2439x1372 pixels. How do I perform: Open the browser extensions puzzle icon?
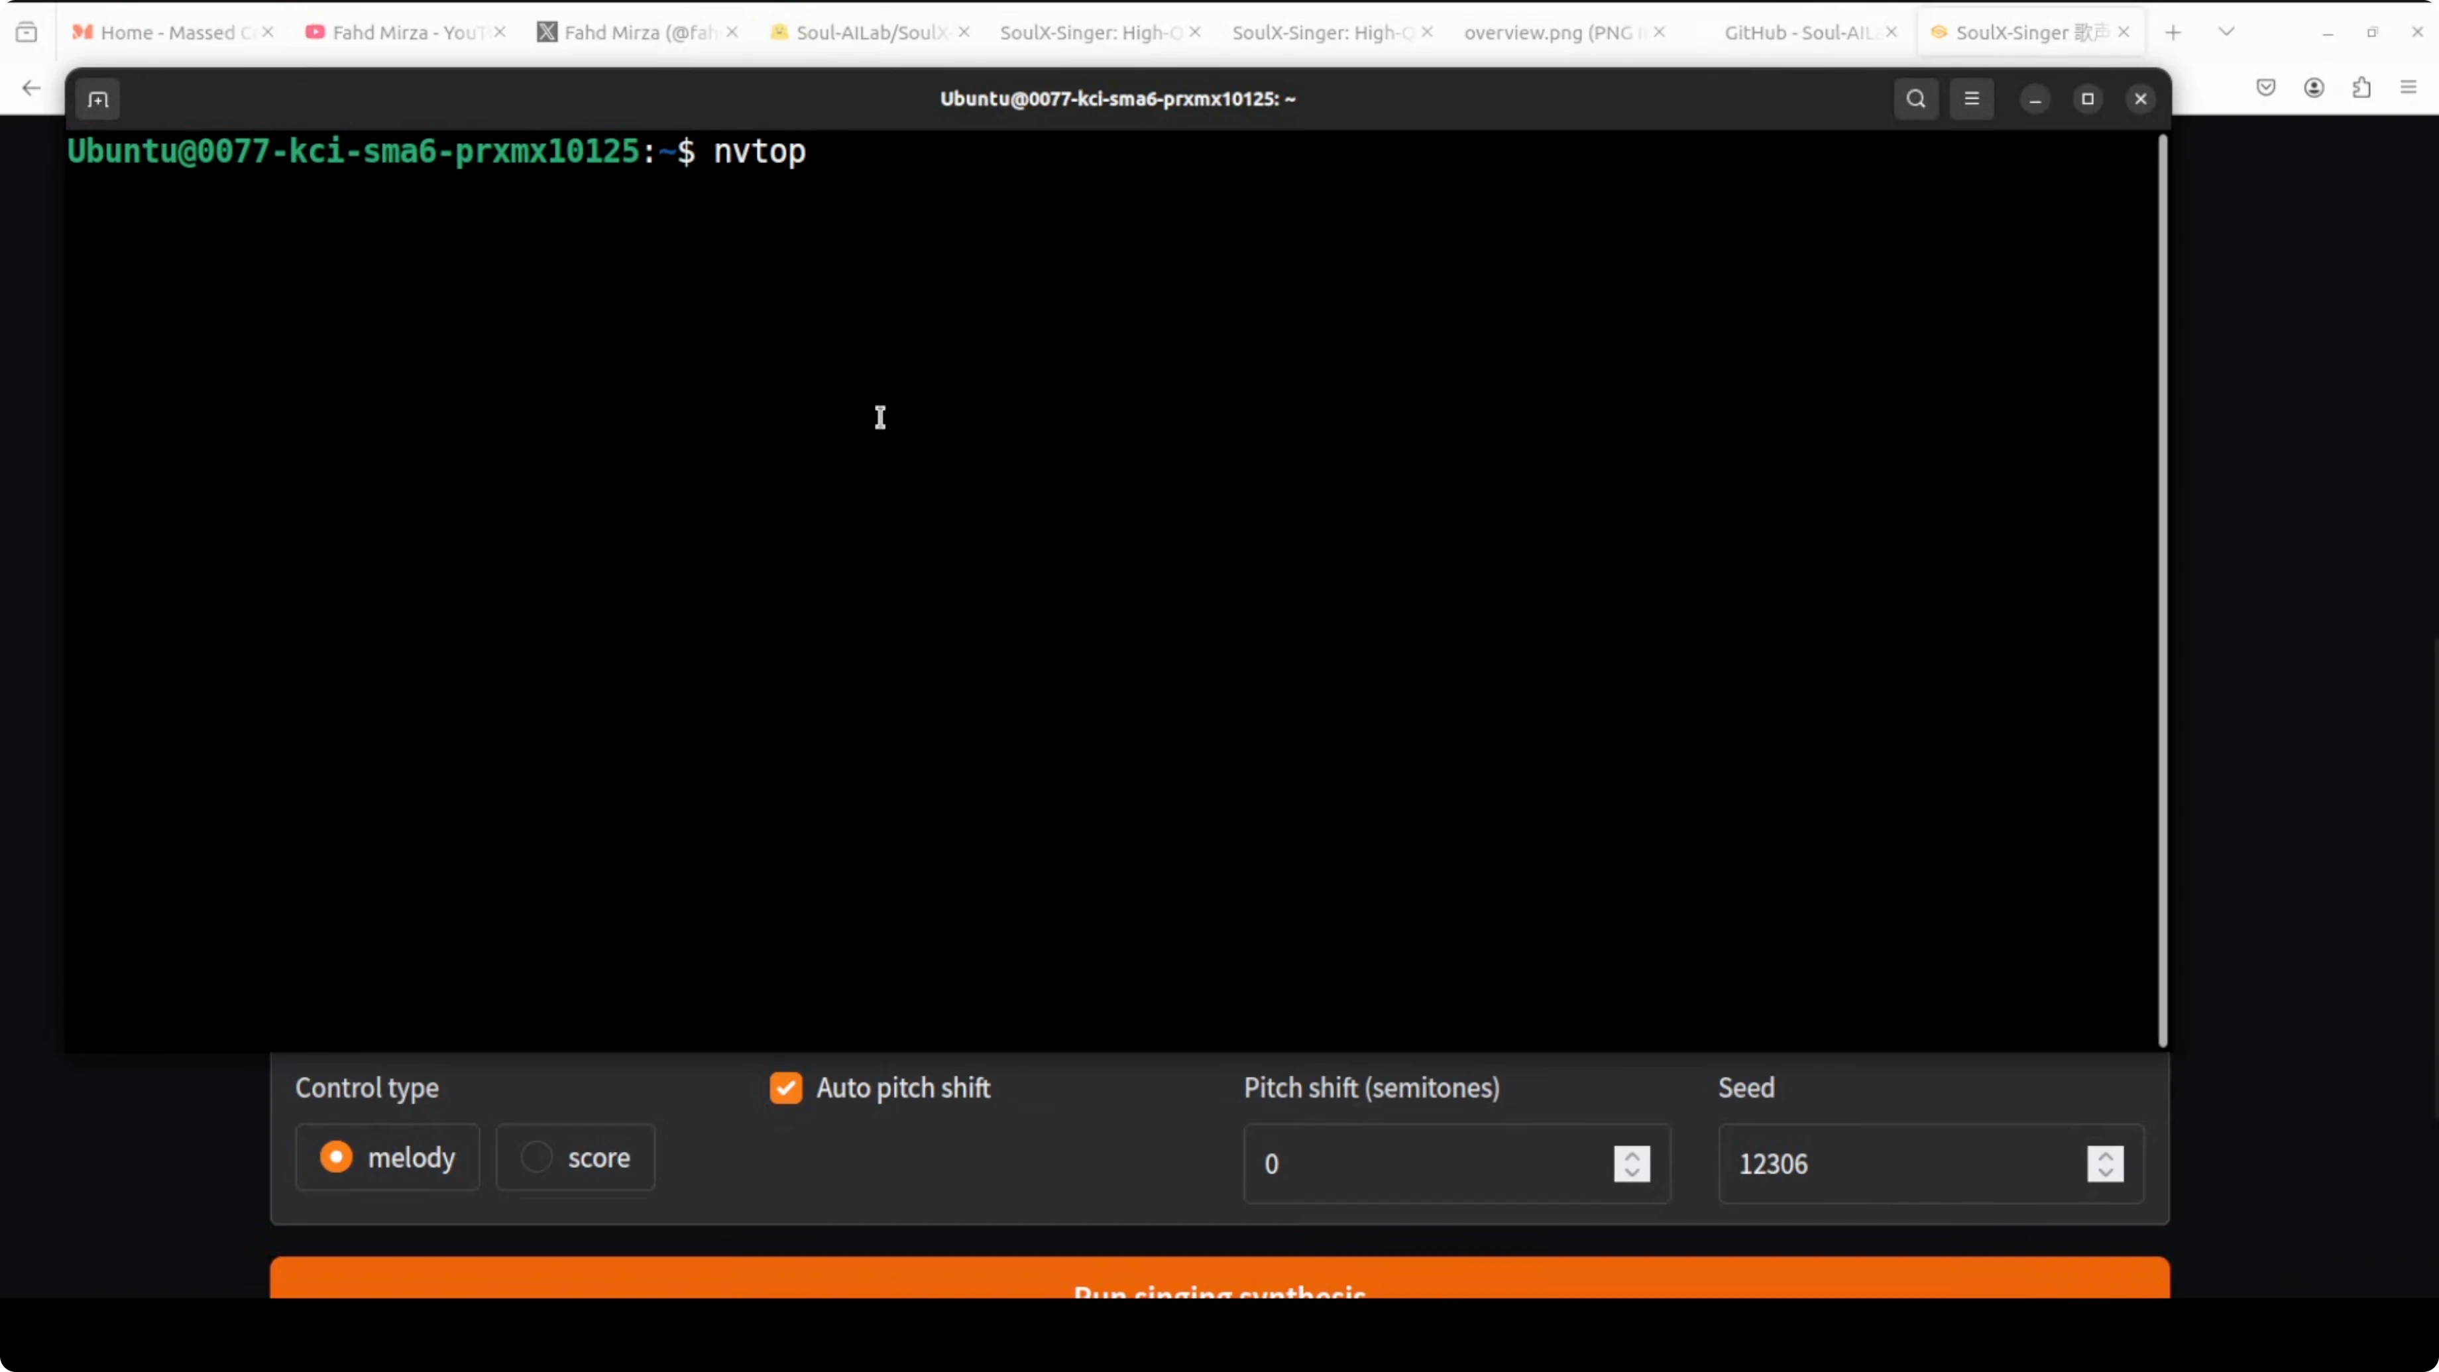tap(2361, 88)
